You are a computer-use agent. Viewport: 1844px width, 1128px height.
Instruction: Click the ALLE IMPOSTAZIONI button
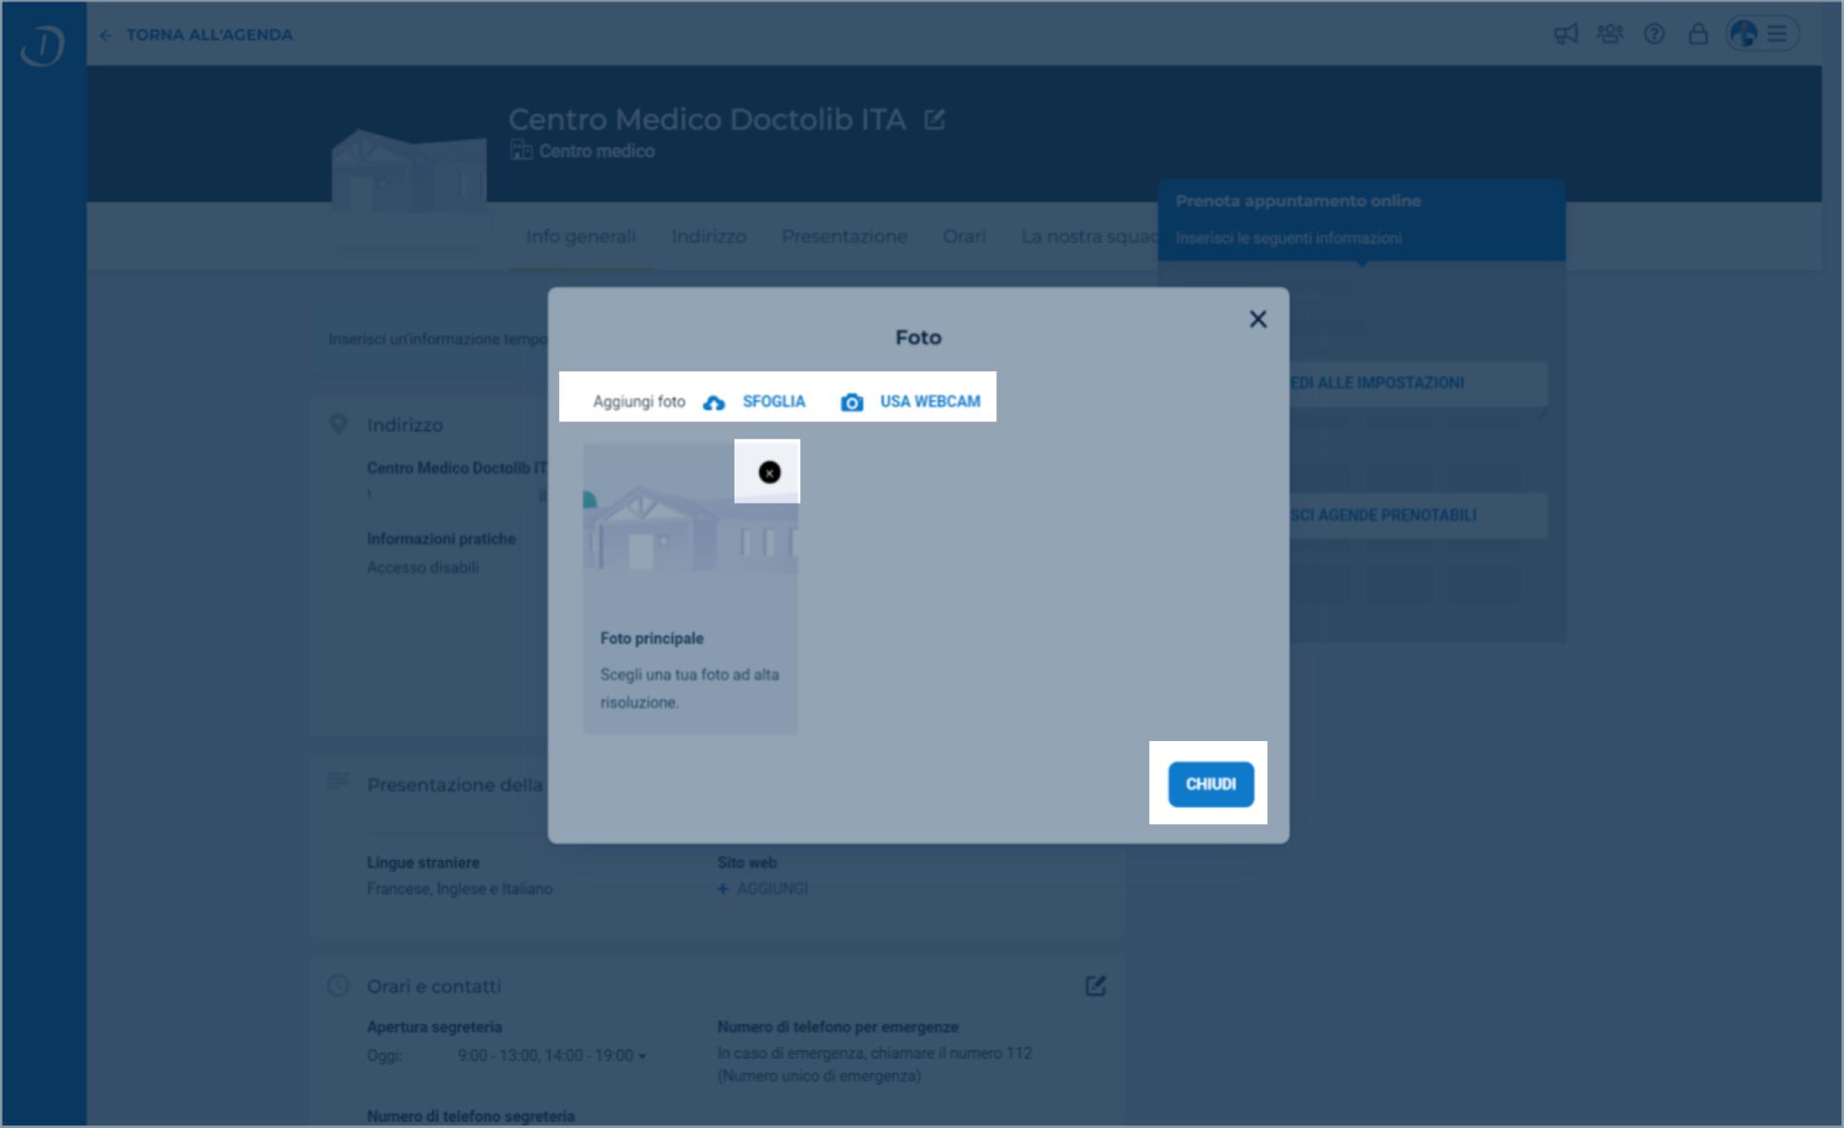(x=1417, y=383)
